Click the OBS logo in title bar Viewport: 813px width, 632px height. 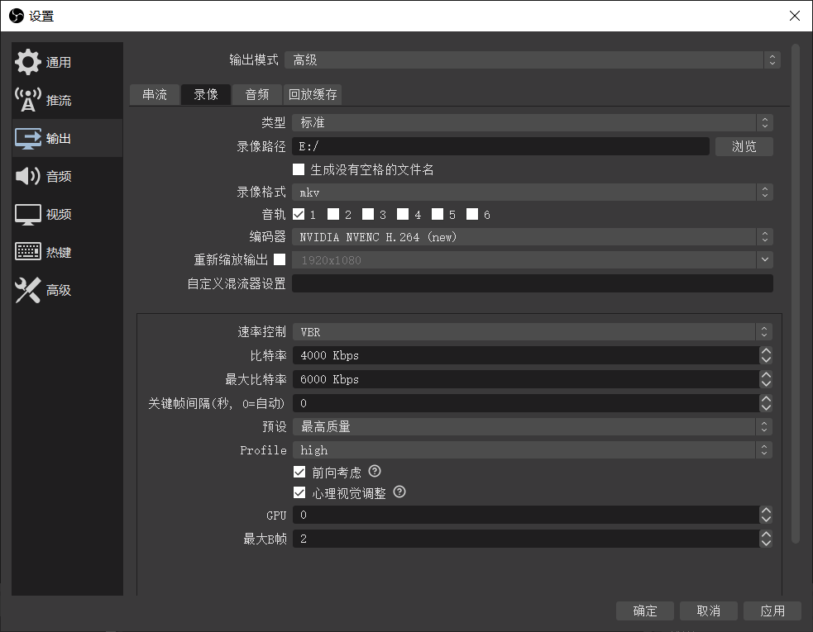tap(17, 16)
